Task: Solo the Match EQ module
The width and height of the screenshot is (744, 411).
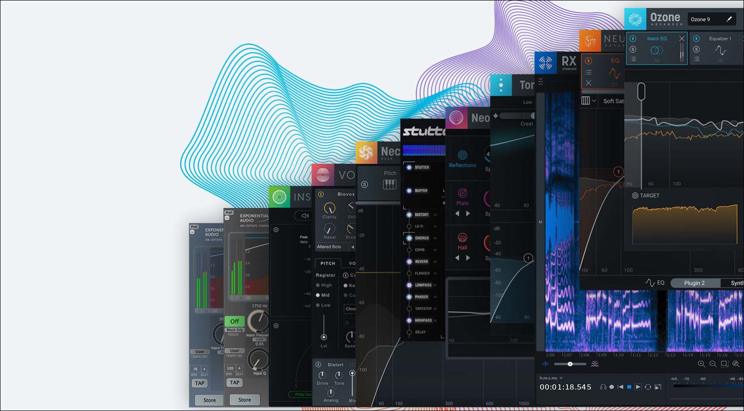Action: point(633,49)
